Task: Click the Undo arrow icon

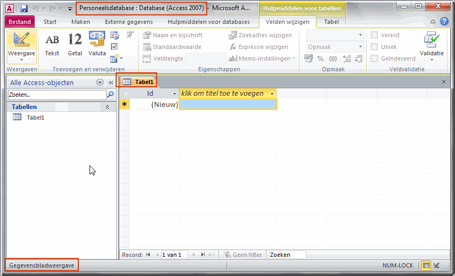Action: point(35,9)
